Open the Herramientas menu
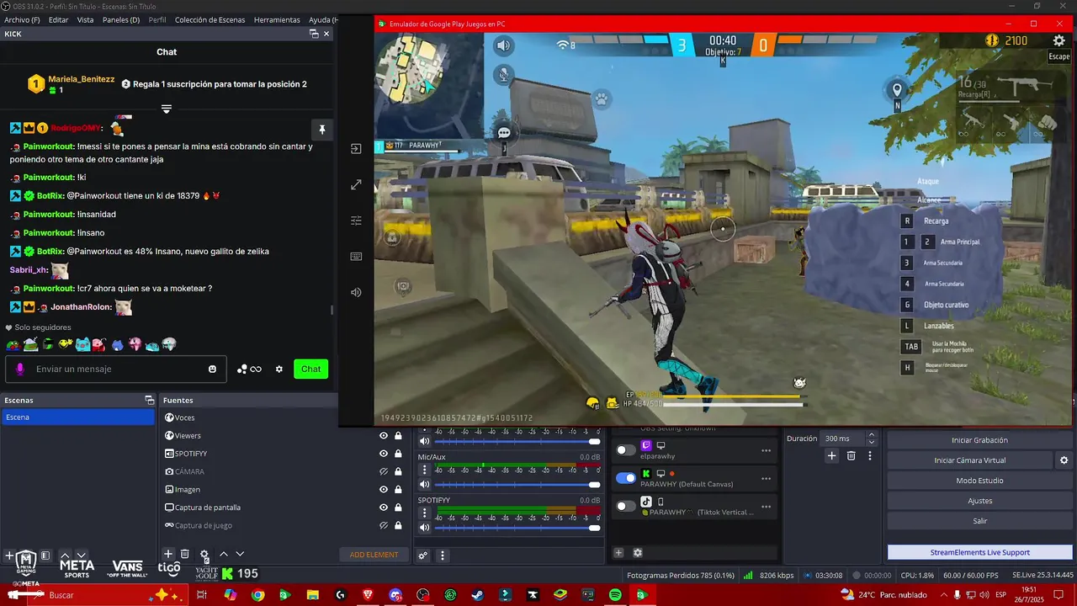The image size is (1077, 606). pos(277,19)
